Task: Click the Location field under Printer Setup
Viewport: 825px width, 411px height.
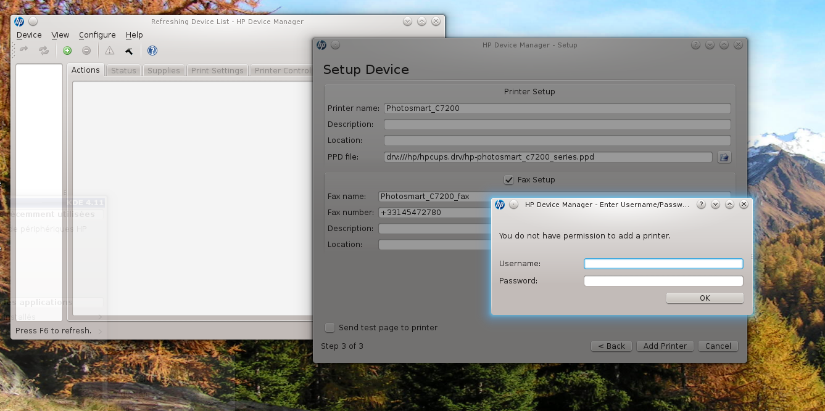Action: tap(557, 140)
